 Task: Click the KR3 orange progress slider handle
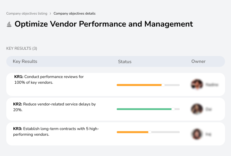[x=150, y=132]
